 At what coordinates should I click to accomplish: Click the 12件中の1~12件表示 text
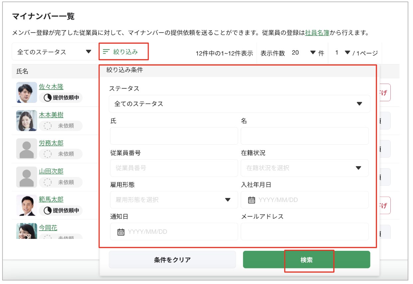coord(224,53)
